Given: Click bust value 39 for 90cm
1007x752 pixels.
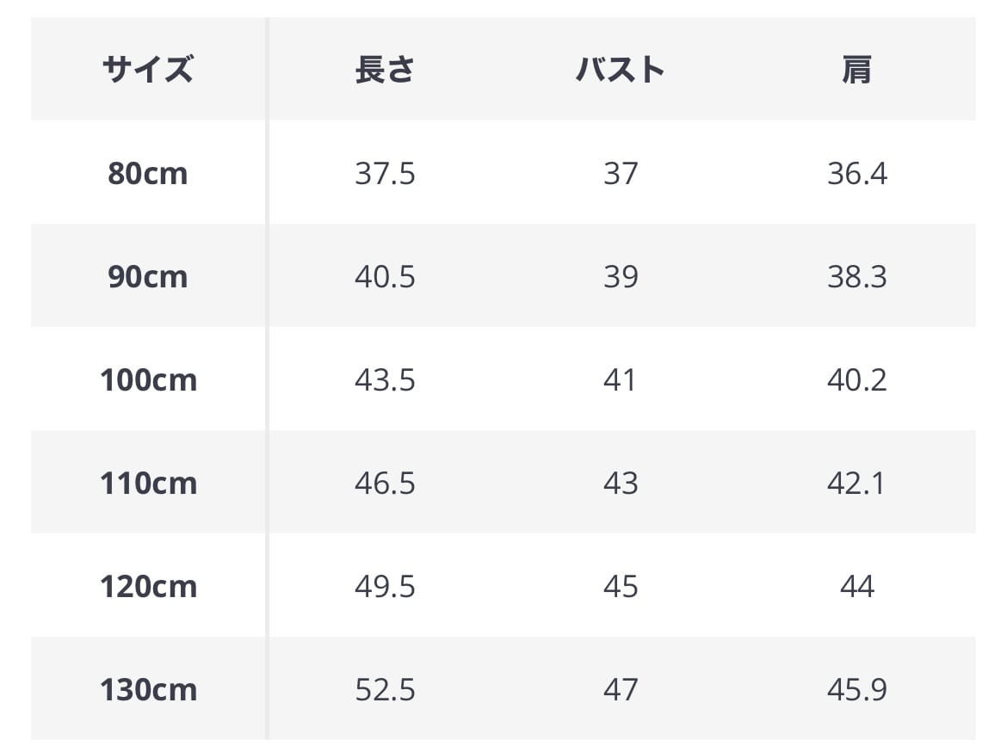Looking at the screenshot, I should coord(621,277).
